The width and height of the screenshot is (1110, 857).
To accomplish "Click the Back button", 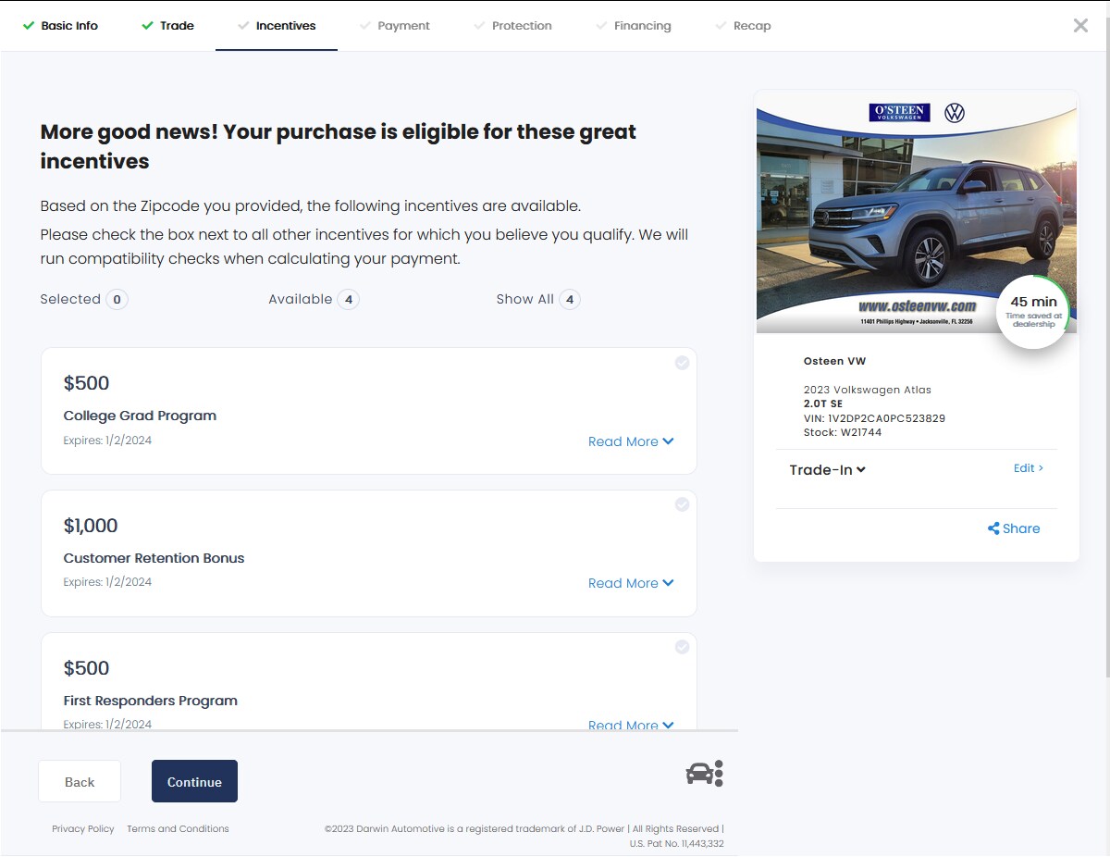I will [80, 782].
